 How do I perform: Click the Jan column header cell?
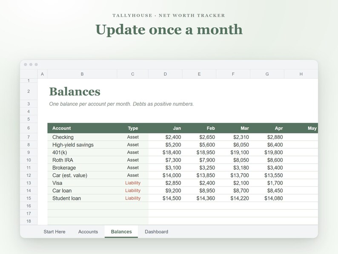coord(165,128)
